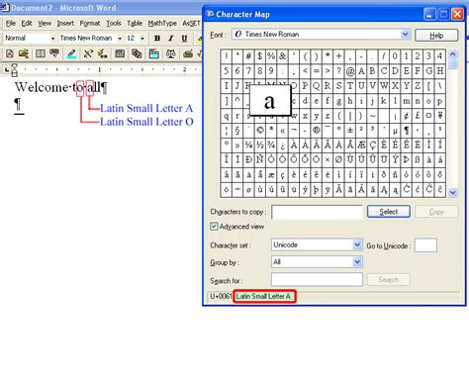
Task: Select the 'Æ' character cell
Action: (361, 145)
